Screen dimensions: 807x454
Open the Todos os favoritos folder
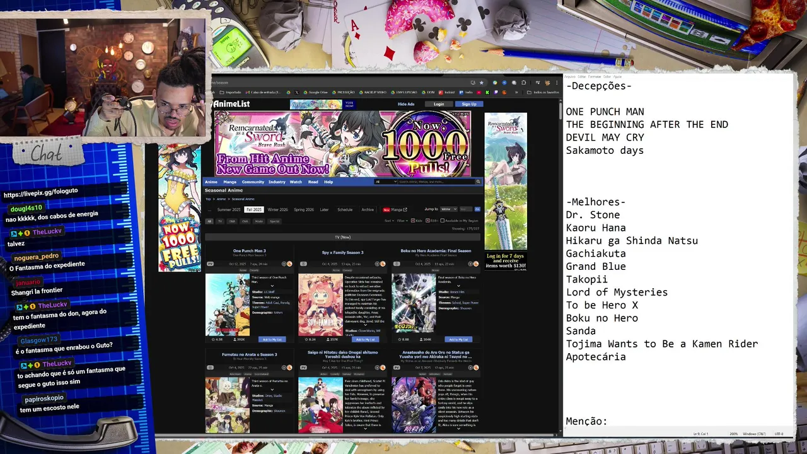click(543, 92)
